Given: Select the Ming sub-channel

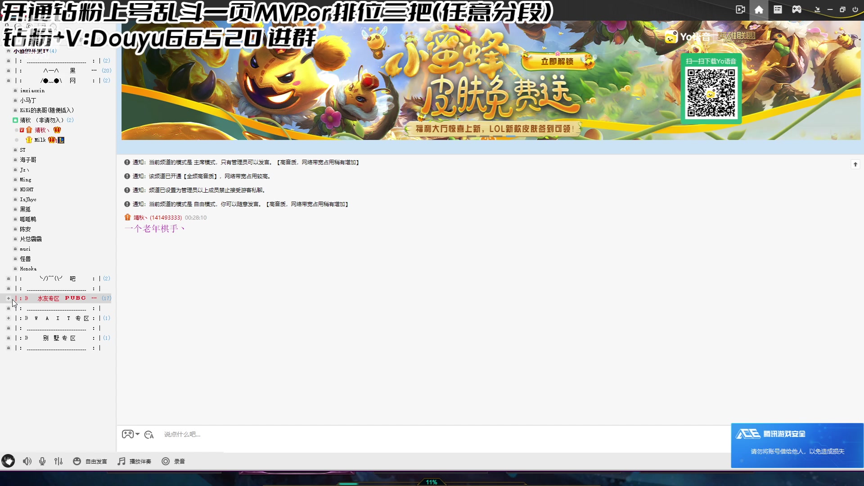Looking at the screenshot, I should (x=26, y=180).
